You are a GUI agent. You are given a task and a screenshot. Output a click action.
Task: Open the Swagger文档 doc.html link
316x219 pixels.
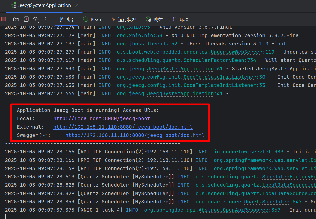(x=135, y=135)
